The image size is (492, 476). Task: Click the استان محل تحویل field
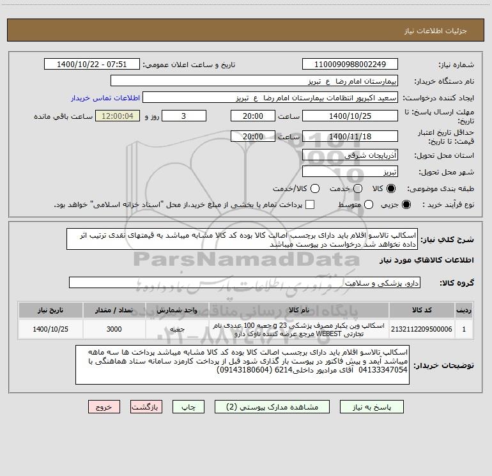[x=350, y=155]
